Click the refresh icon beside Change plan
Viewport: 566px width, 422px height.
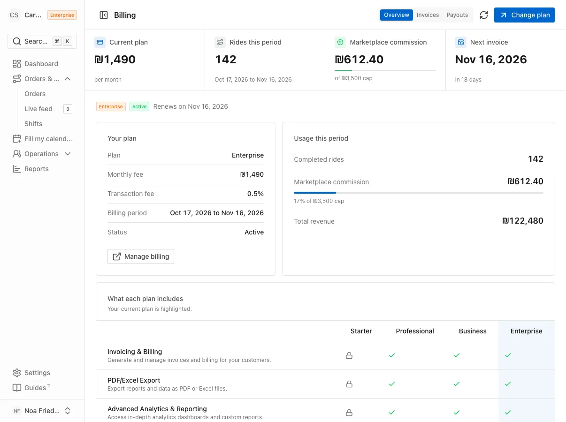[x=484, y=15]
